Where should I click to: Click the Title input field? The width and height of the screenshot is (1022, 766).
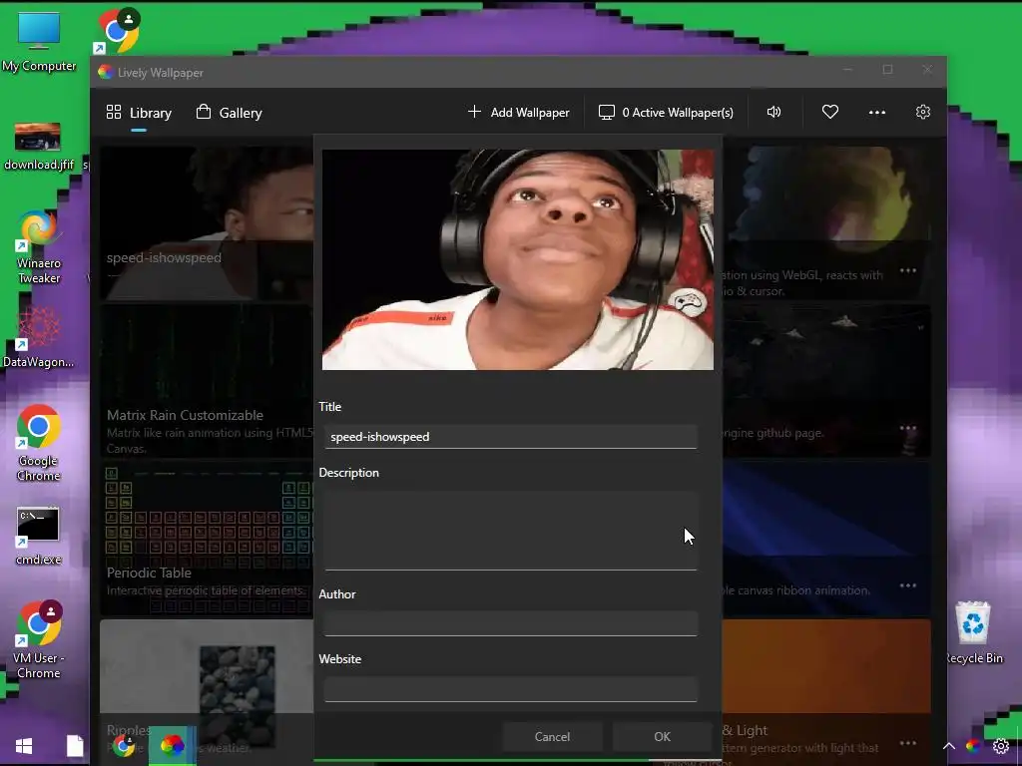510,437
